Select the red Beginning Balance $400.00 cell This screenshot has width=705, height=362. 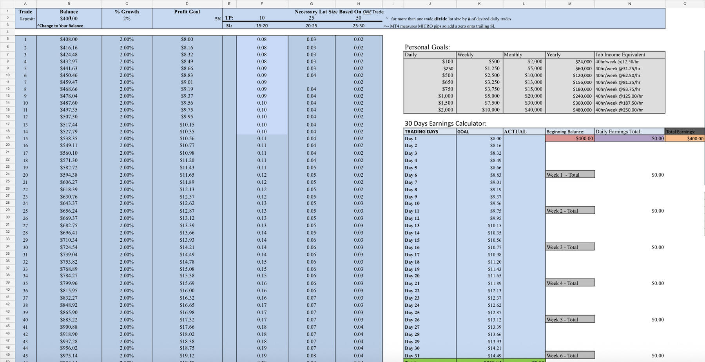click(x=570, y=138)
